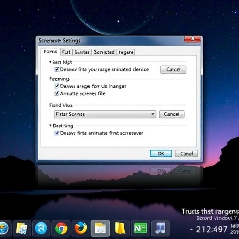Viewport: 239px width, 239px height.
Task: Collapse the 'Sest Nipt' section
Action: point(50,62)
